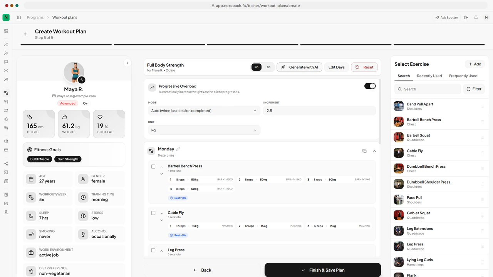This screenshot has height=277, width=493.
Task: Turn off Progressive Overload switch
Action: click(x=370, y=86)
